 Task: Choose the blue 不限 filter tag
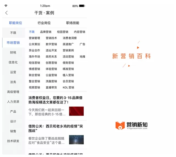click(x=32, y=32)
